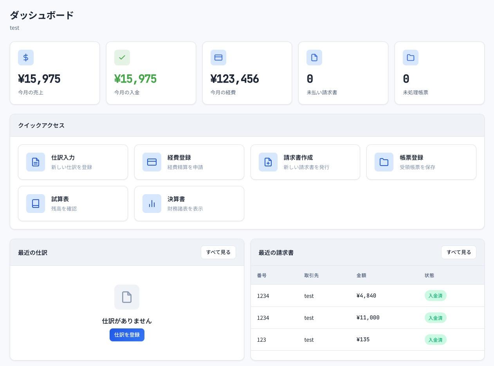This screenshot has height=366, width=494.
Task: Click the file-plus icon for 請求書作成
Action: click(x=268, y=162)
